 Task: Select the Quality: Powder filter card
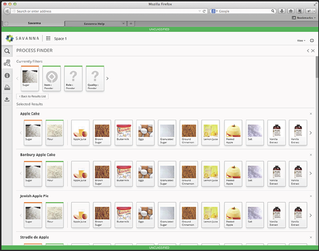(95, 78)
